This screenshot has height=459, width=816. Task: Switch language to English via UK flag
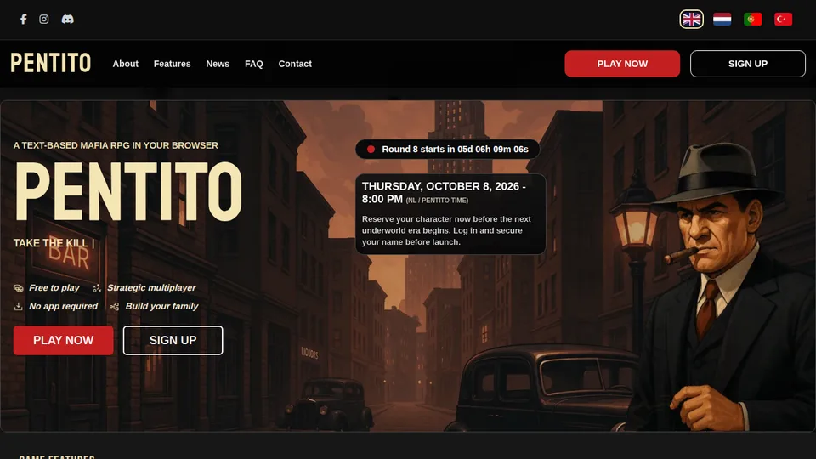[x=691, y=20]
